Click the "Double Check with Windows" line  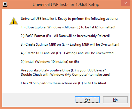[x=65, y=75]
